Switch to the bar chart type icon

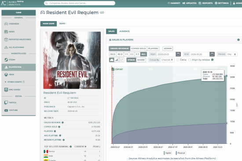117,60
